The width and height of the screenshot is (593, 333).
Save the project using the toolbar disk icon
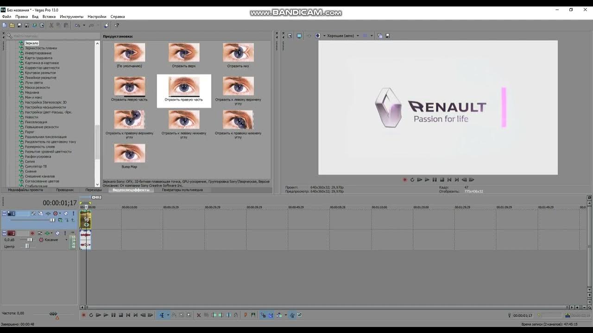pos(19,25)
